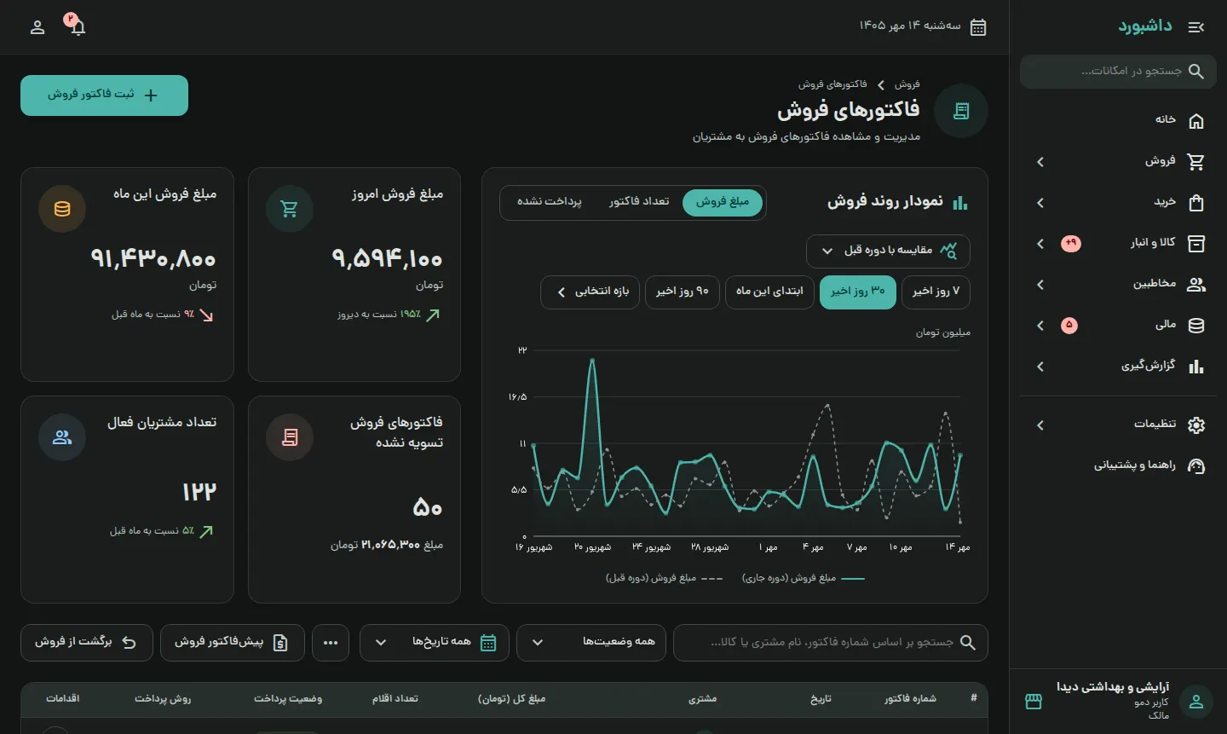
Task: Collapse the sidebar menu icon next to داشبورد
Action: tap(1196, 27)
